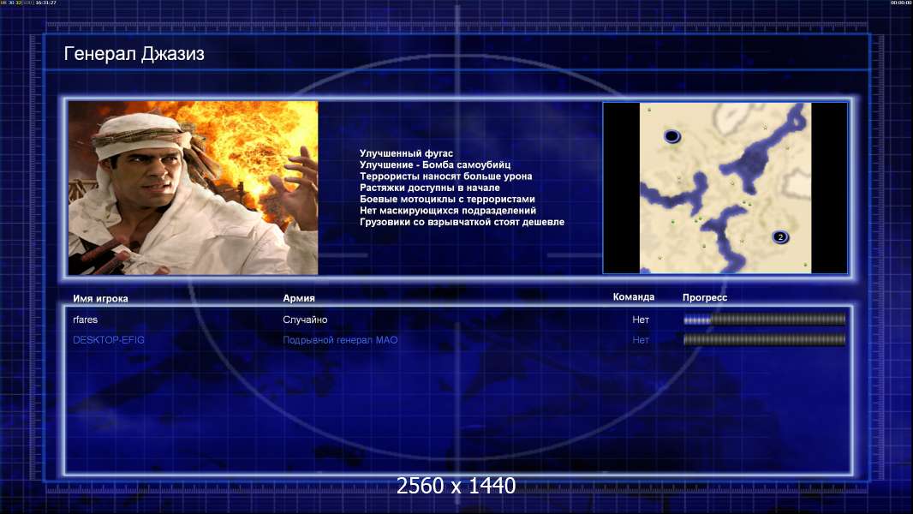The height and width of the screenshot is (514, 913).
Task: Click the army value 'Случайно'
Action: coord(305,320)
